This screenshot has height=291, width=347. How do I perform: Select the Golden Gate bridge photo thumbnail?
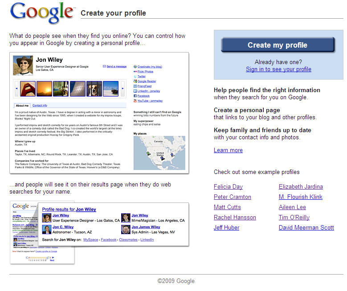(28, 89)
